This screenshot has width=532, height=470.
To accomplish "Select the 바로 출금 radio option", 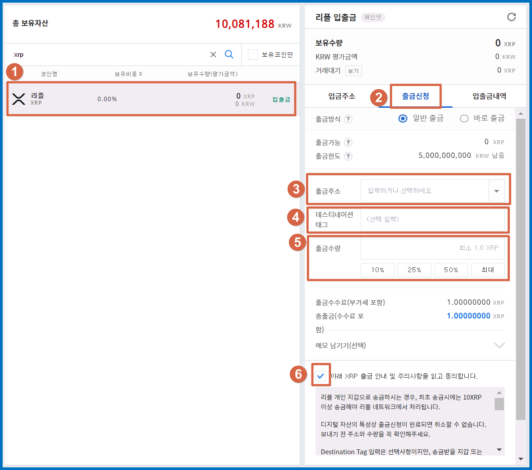I will click(464, 118).
